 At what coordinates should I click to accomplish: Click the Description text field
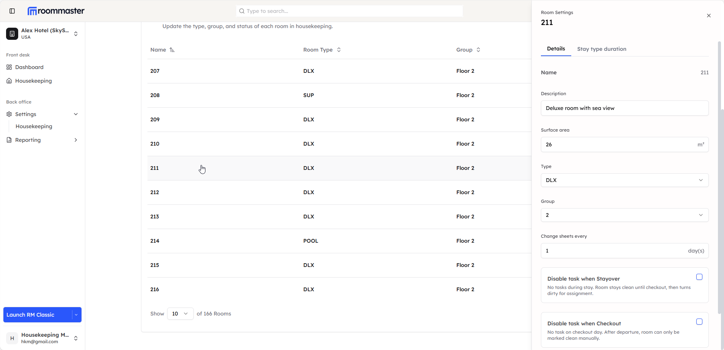624,108
